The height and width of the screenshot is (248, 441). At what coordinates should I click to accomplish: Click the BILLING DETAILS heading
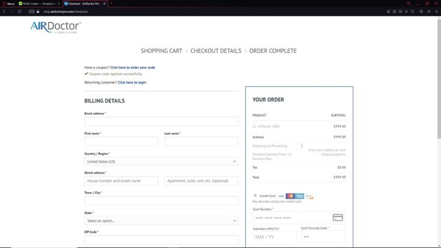104,101
